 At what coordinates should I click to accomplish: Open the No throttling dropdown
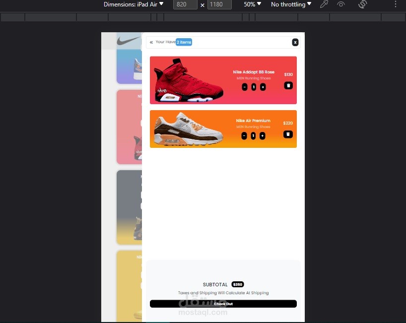point(291,4)
